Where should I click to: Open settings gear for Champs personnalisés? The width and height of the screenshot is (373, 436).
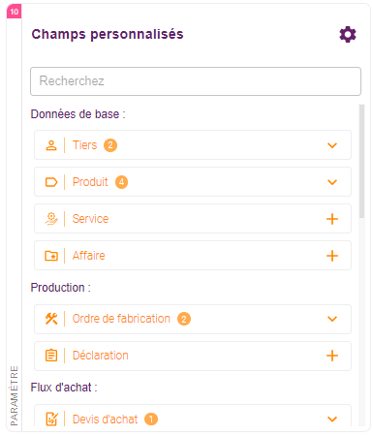tap(348, 35)
